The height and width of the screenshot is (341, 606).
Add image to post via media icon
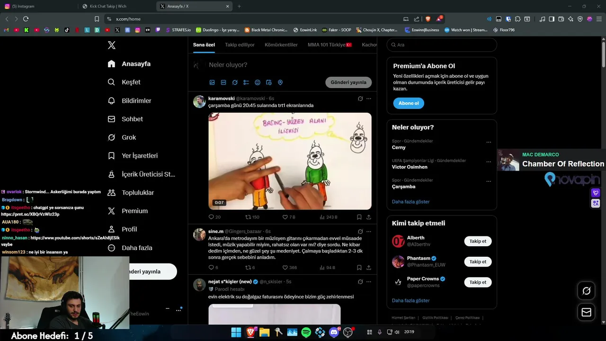[x=212, y=82]
